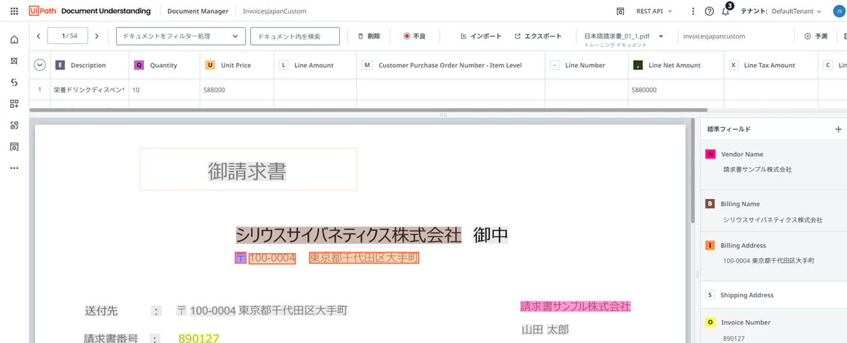Click highlighted シリウスサイバネティクス株式会社 in document

[x=348, y=235]
